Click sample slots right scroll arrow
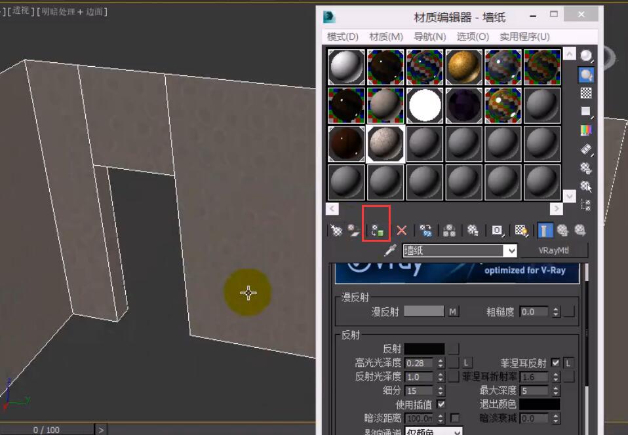Image resolution: width=628 pixels, height=435 pixels. click(557, 208)
